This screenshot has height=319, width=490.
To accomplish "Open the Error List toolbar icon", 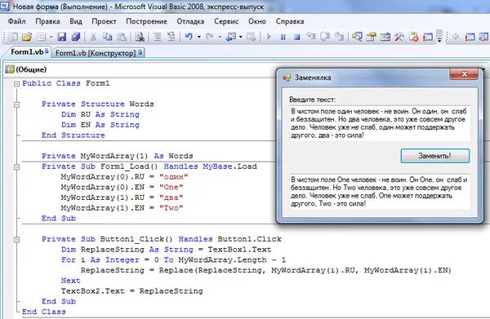I will [414, 37].
